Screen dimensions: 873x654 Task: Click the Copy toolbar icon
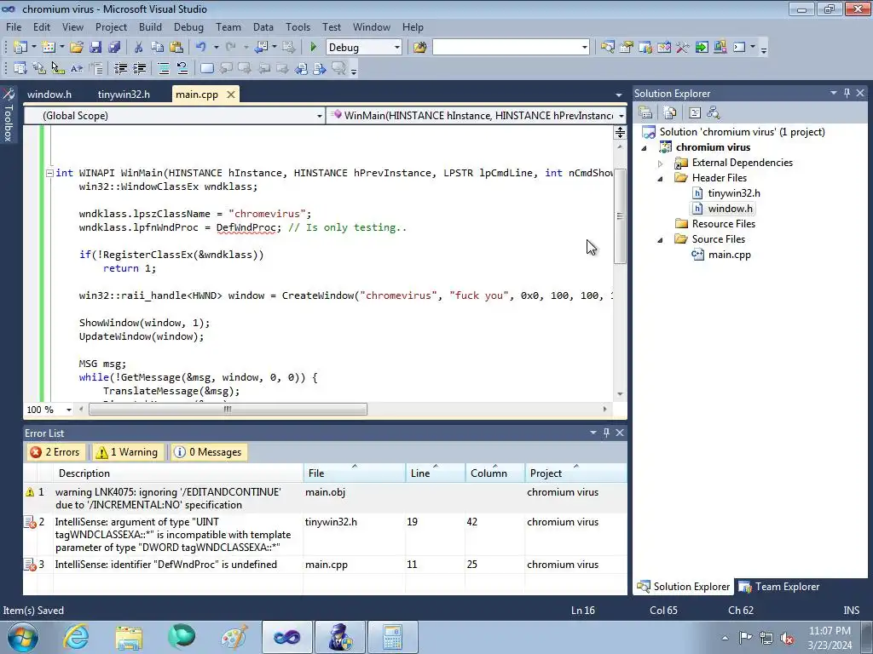tap(157, 48)
